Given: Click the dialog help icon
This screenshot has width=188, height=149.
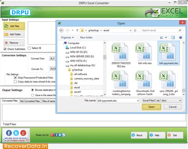Looking at the screenshot, I should (x=180, y=37).
